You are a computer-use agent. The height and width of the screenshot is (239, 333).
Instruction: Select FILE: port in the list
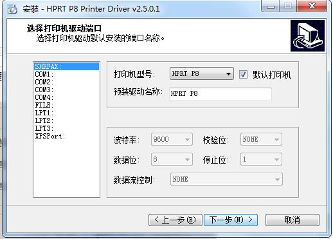[x=66, y=105]
